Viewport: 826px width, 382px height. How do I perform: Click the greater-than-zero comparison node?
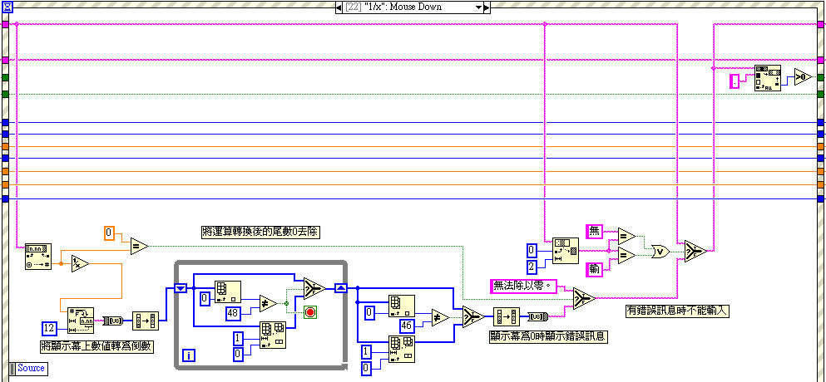click(x=802, y=77)
